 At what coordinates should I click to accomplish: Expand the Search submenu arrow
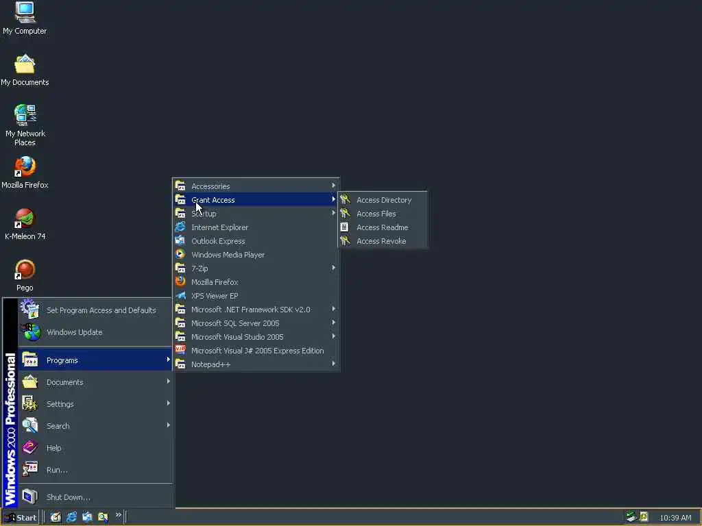(x=169, y=425)
